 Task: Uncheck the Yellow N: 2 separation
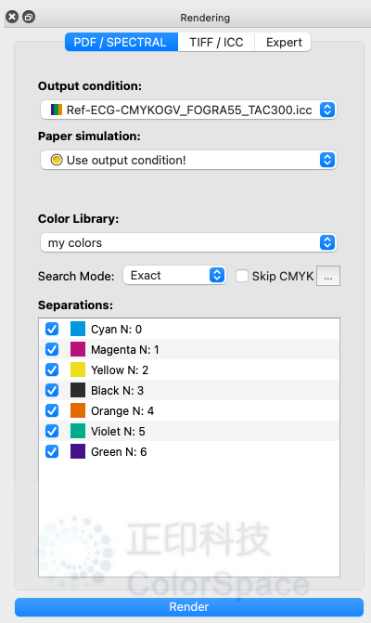tap(52, 370)
